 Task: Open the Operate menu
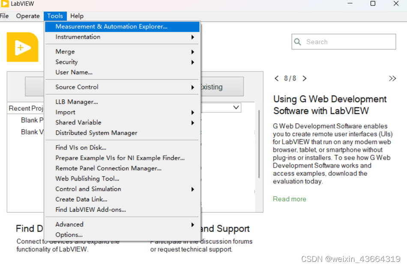pos(28,16)
